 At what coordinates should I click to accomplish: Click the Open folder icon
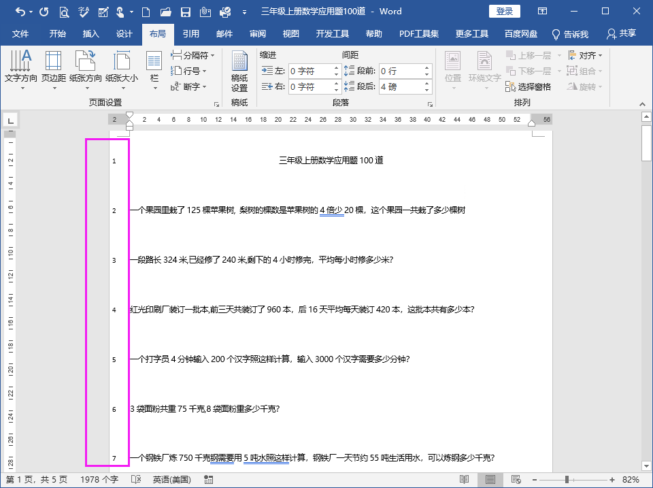[x=166, y=12]
